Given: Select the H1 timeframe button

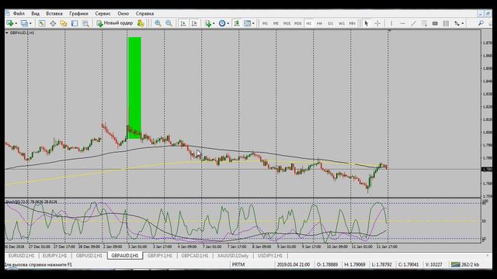Looking at the screenshot, I should point(309,23).
